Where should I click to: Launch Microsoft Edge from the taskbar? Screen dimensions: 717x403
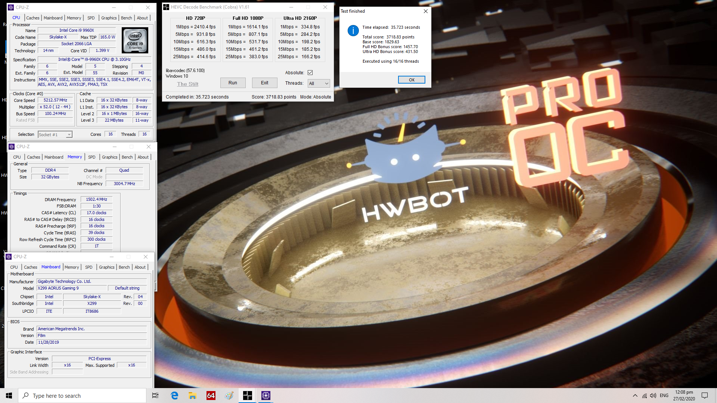[x=174, y=396]
